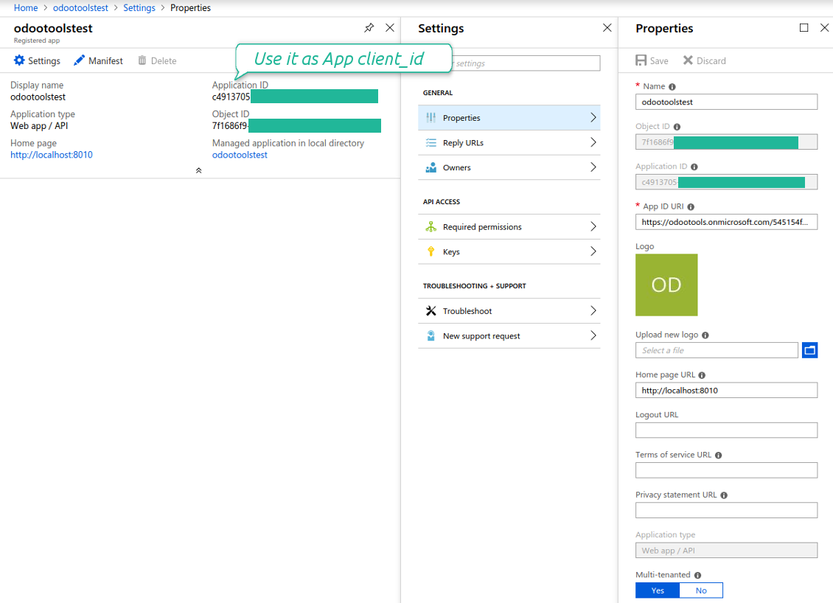Click the OD logo thumbnail
This screenshot has width=833, height=603.
click(666, 285)
